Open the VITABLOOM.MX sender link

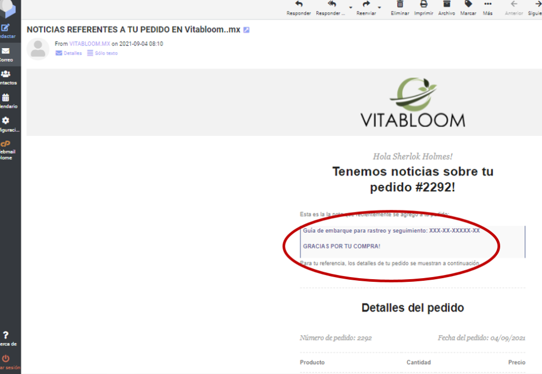pyautogui.click(x=89, y=43)
